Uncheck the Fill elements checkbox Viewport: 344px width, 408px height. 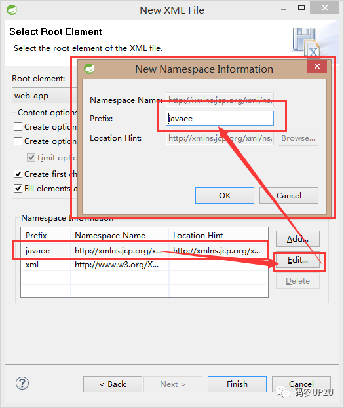18,188
